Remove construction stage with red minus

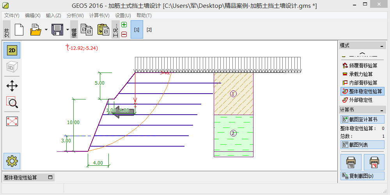124,34
